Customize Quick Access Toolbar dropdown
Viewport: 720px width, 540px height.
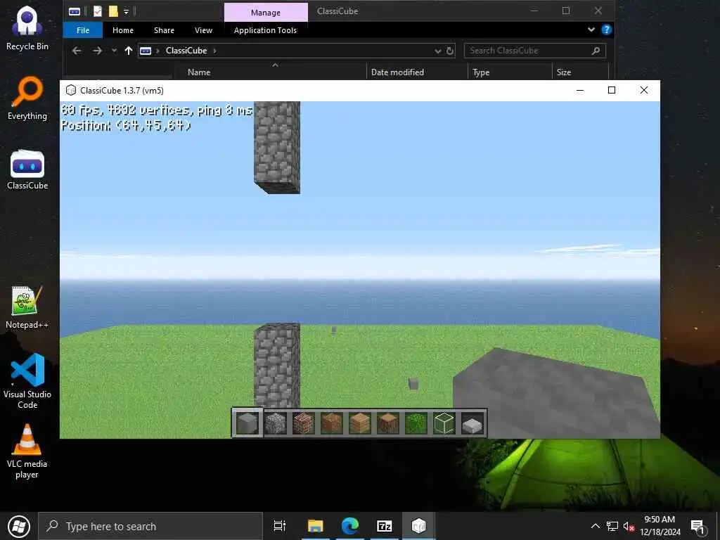click(127, 11)
